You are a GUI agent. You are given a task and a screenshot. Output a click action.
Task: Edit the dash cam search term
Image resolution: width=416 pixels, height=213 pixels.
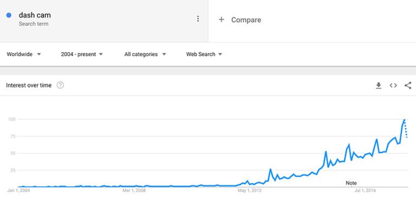click(x=35, y=15)
